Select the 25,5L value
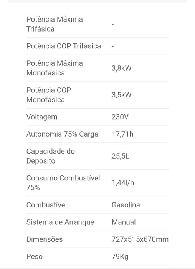Image resolution: width=195 pixels, height=269 pixels. [121, 156]
